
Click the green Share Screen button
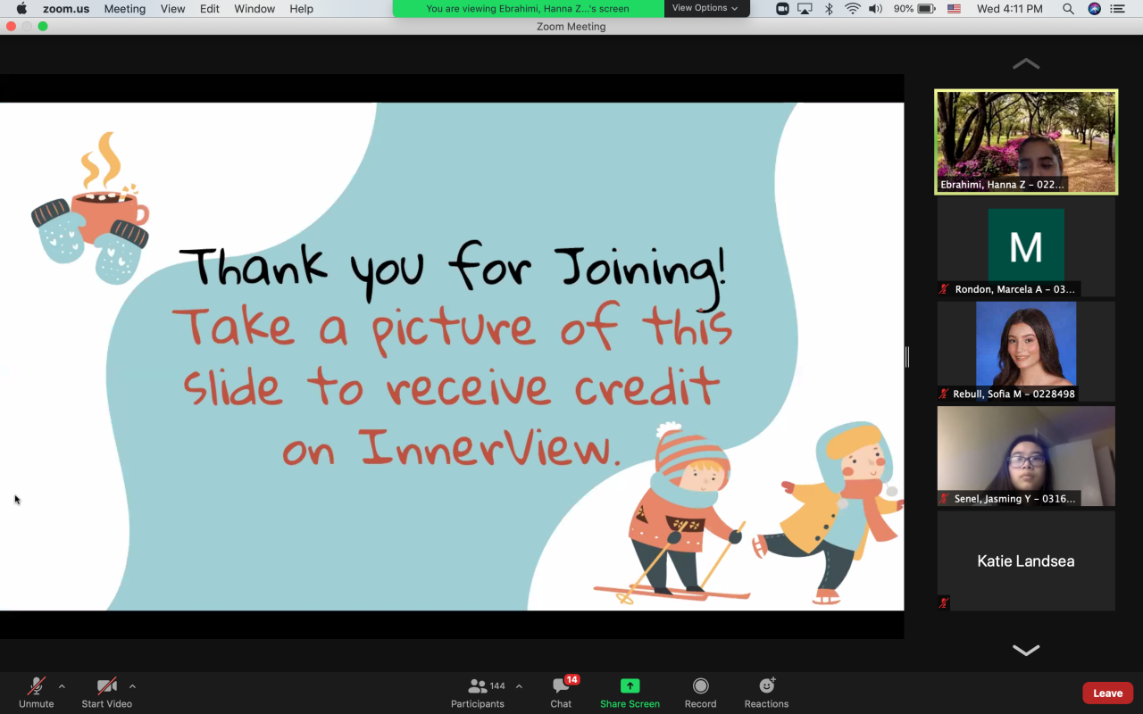[630, 692]
